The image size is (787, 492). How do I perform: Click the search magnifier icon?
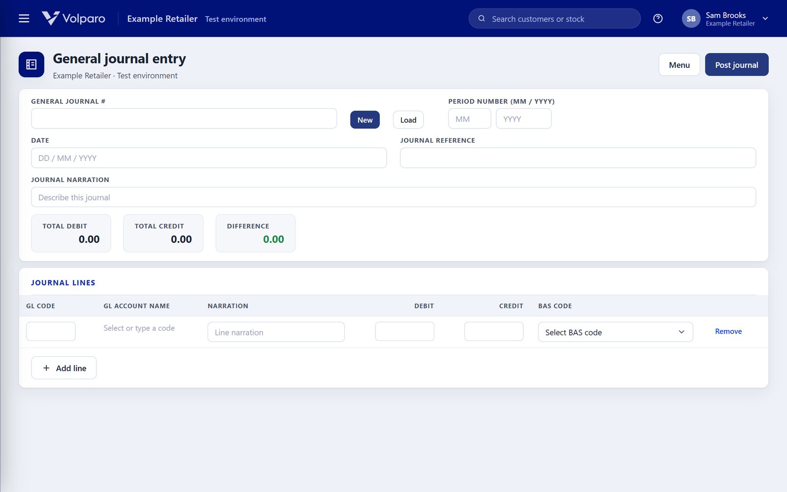click(482, 19)
